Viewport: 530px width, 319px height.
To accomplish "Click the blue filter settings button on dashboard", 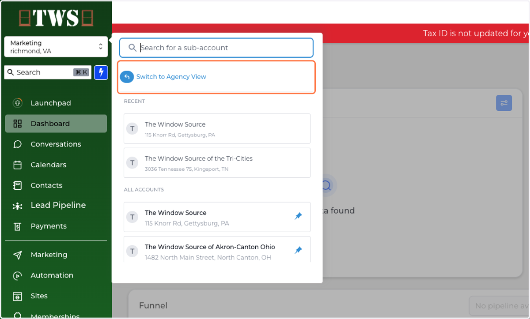I will coord(504,103).
